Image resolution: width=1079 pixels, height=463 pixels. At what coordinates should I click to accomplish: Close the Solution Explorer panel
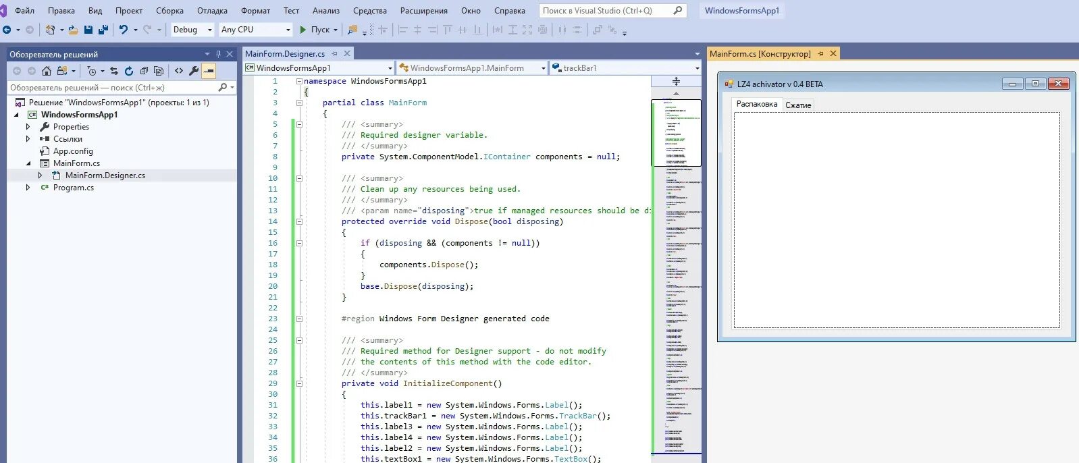click(230, 54)
